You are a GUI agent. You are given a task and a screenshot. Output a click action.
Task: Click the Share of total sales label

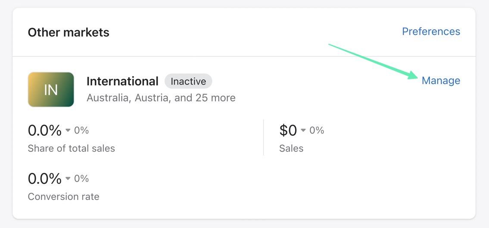click(71, 148)
